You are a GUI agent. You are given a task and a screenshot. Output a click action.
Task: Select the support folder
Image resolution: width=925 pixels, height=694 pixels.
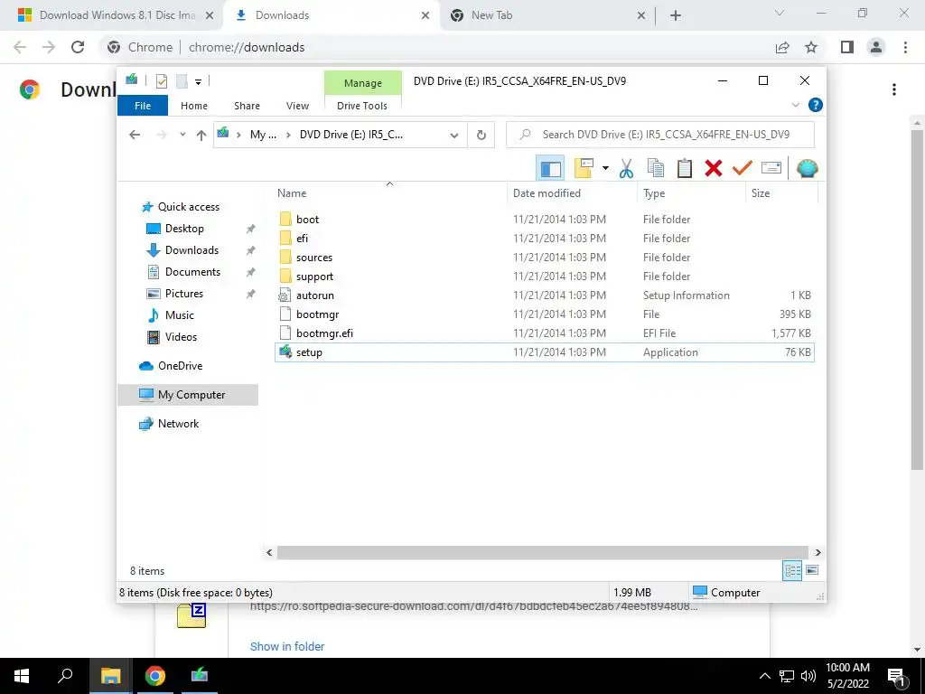click(314, 277)
